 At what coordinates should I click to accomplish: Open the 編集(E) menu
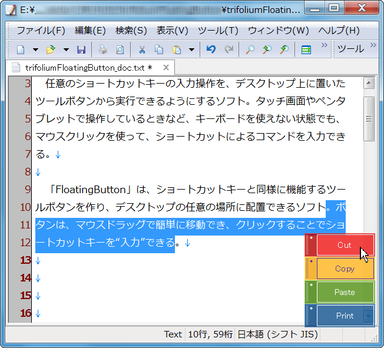tap(90, 31)
